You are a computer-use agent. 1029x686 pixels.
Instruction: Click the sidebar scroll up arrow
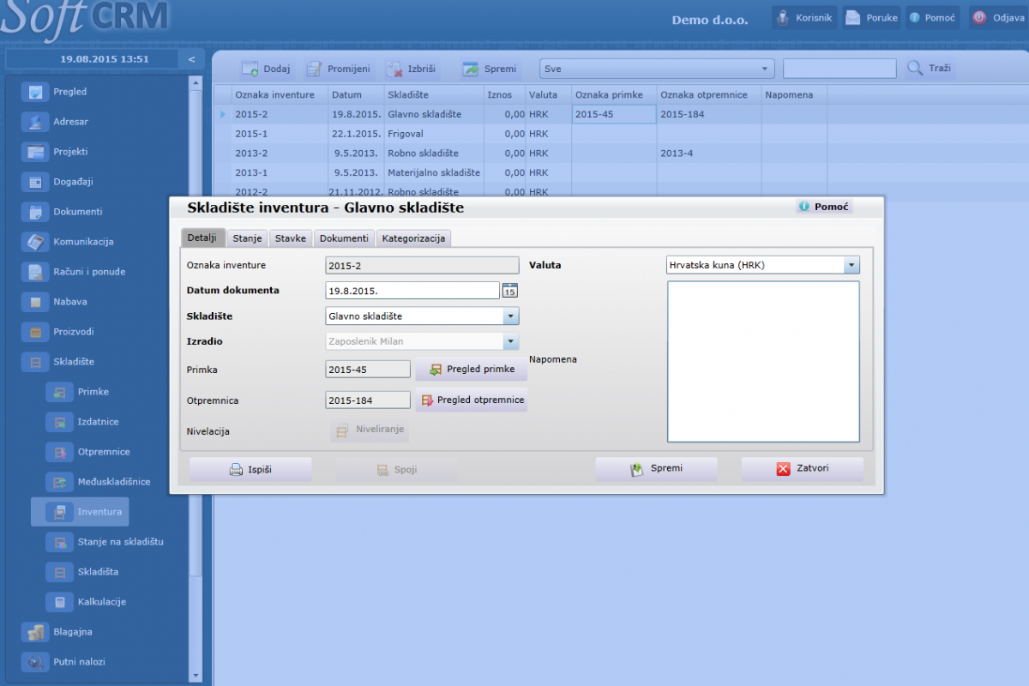point(196,83)
